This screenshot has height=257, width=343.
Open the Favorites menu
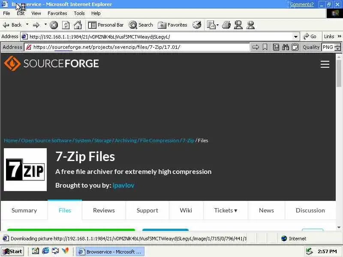(57, 13)
